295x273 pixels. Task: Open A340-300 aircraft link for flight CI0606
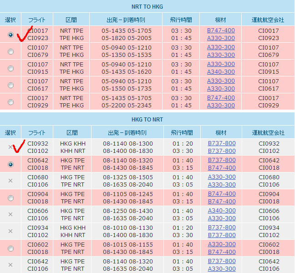[x=222, y=211]
